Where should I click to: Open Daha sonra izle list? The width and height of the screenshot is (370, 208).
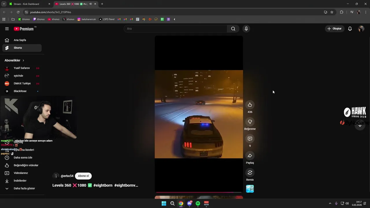pos(22,158)
